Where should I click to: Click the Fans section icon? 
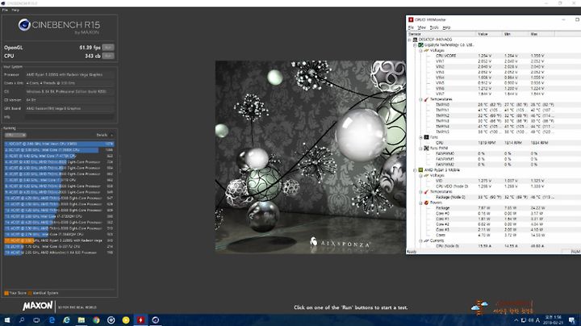pyautogui.click(x=426, y=137)
